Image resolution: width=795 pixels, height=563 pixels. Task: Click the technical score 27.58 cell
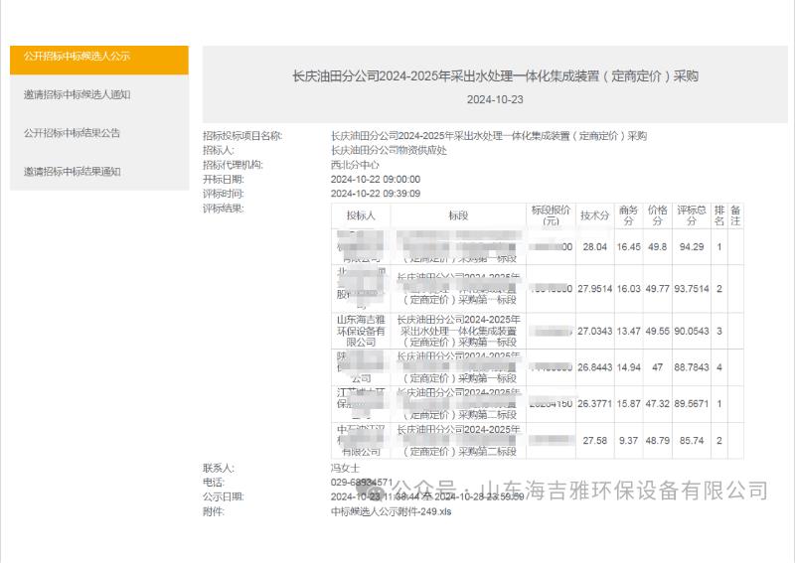pos(594,440)
